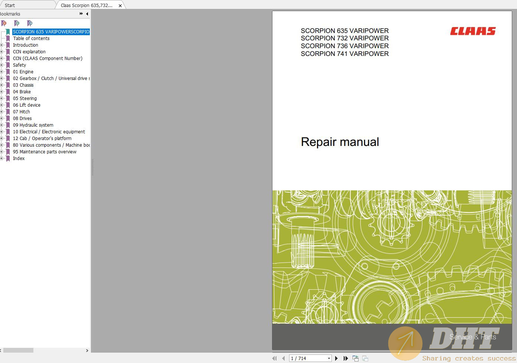Click the delete bookmark icon
The image size is (517, 363).
(4, 23)
